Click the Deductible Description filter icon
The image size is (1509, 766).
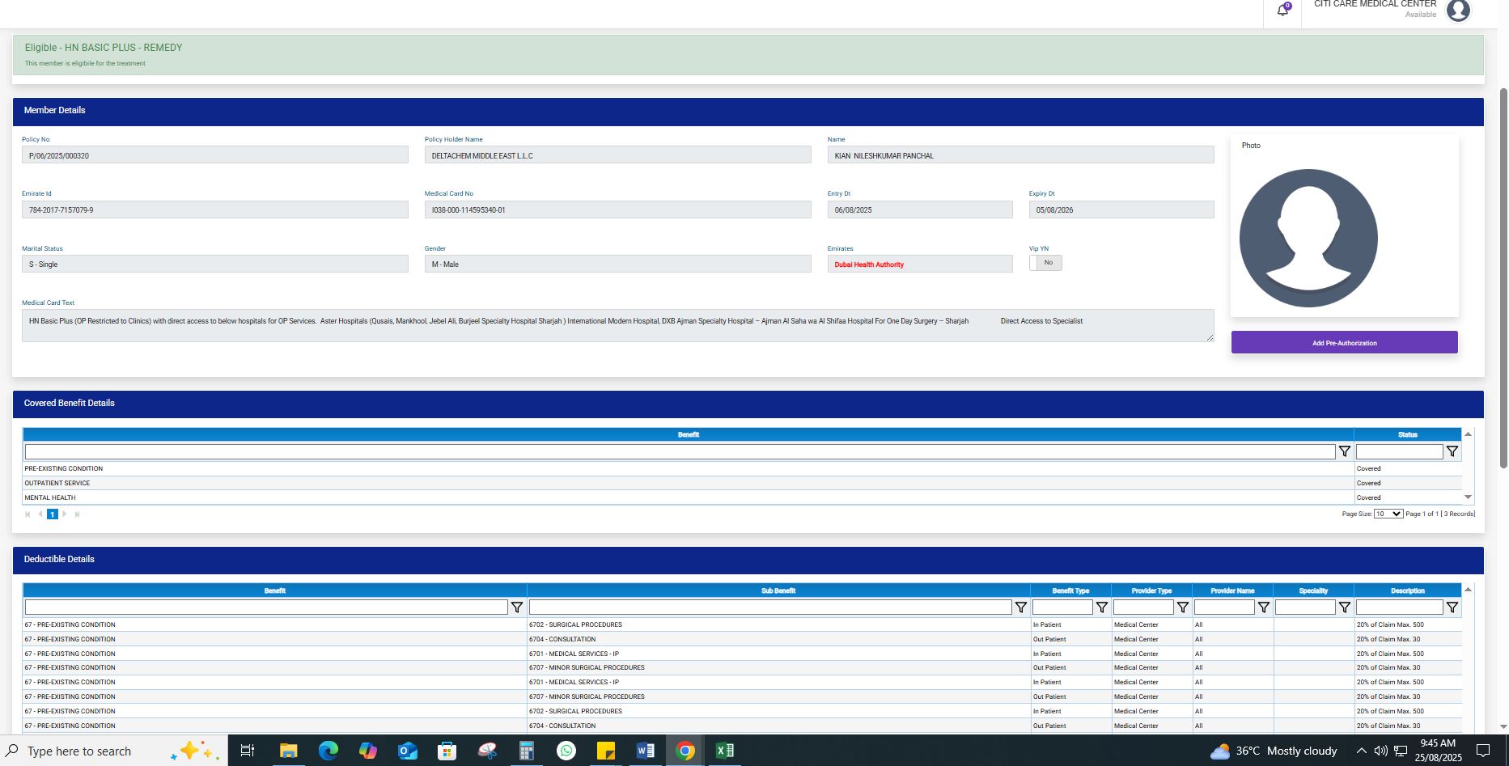[x=1452, y=607]
